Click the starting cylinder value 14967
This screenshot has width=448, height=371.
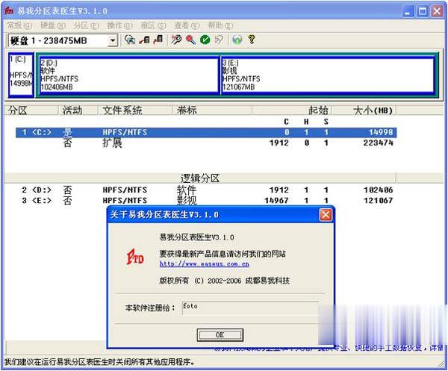click(276, 201)
